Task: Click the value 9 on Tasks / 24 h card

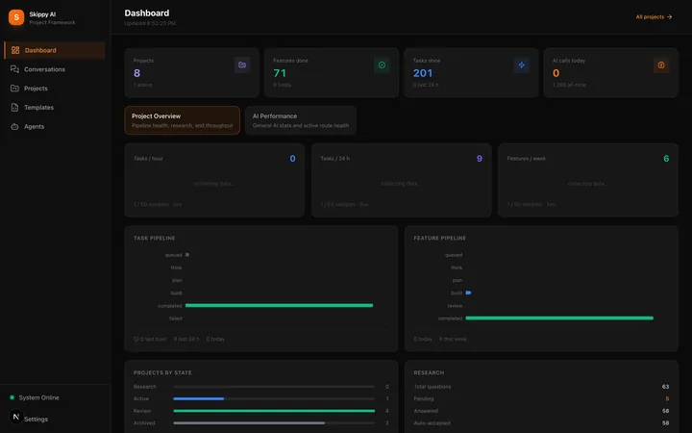Action: coord(480,158)
